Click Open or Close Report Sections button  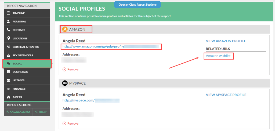(x=137, y=5)
